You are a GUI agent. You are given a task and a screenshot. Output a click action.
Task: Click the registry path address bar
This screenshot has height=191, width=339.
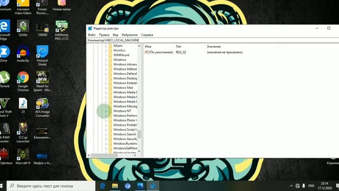click(x=213, y=40)
